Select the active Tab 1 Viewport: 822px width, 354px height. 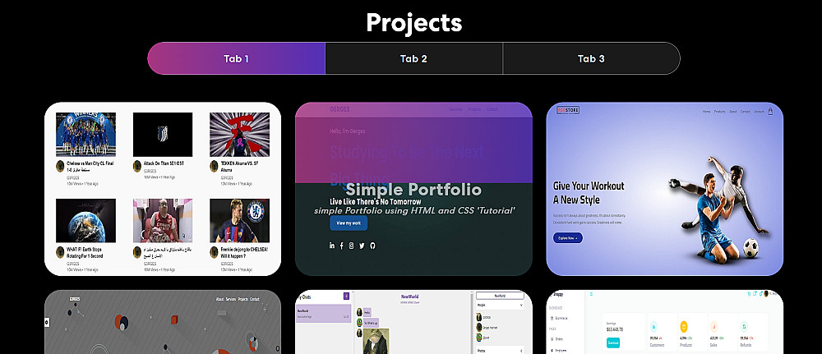237,58
